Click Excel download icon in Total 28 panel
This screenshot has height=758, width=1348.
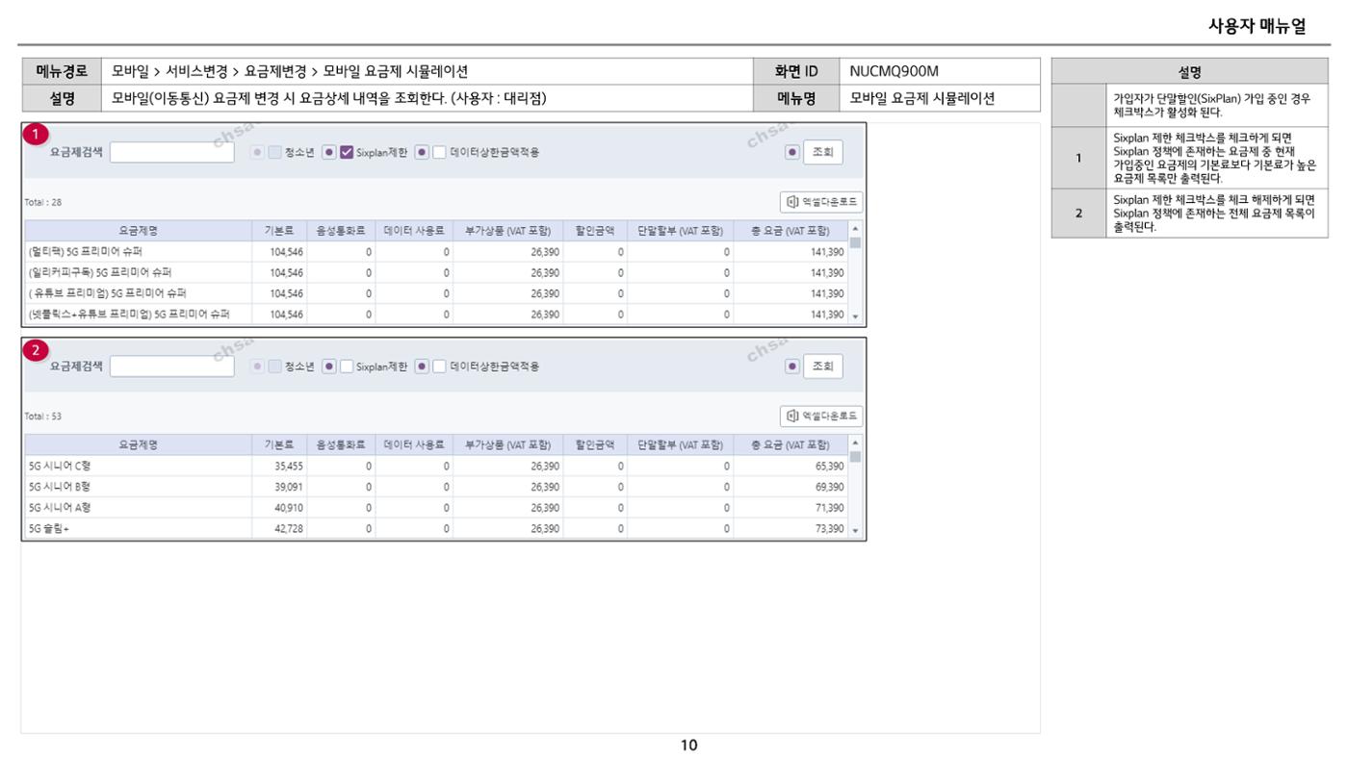[792, 202]
